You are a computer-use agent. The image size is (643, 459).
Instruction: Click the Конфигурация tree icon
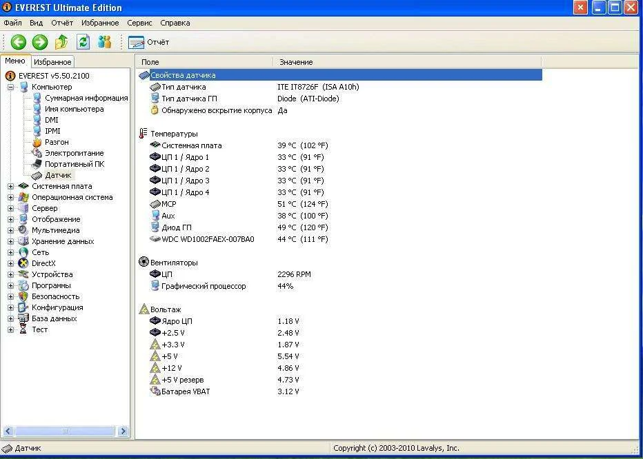[x=23, y=307]
